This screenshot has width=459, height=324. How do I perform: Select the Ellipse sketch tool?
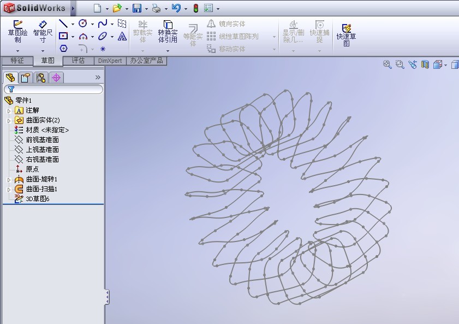103,36
